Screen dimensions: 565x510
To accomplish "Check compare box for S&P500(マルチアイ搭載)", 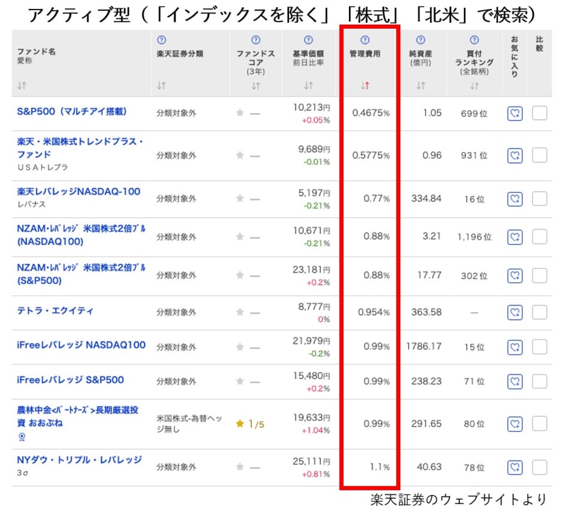I will click(540, 113).
